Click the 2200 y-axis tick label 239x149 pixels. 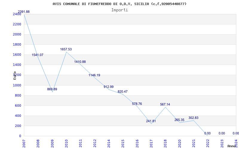[x=17, y=24]
